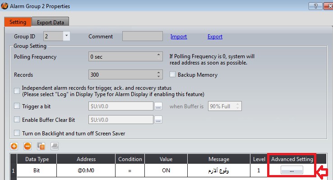Select the Value cell 'ON'
Viewport: 333px width, 180px height.
coord(166,170)
